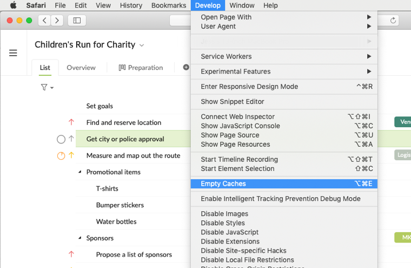Enable Intelligent Tracking Prevention Debug Mode
Screen dimensions: 411x268
(284, 199)
